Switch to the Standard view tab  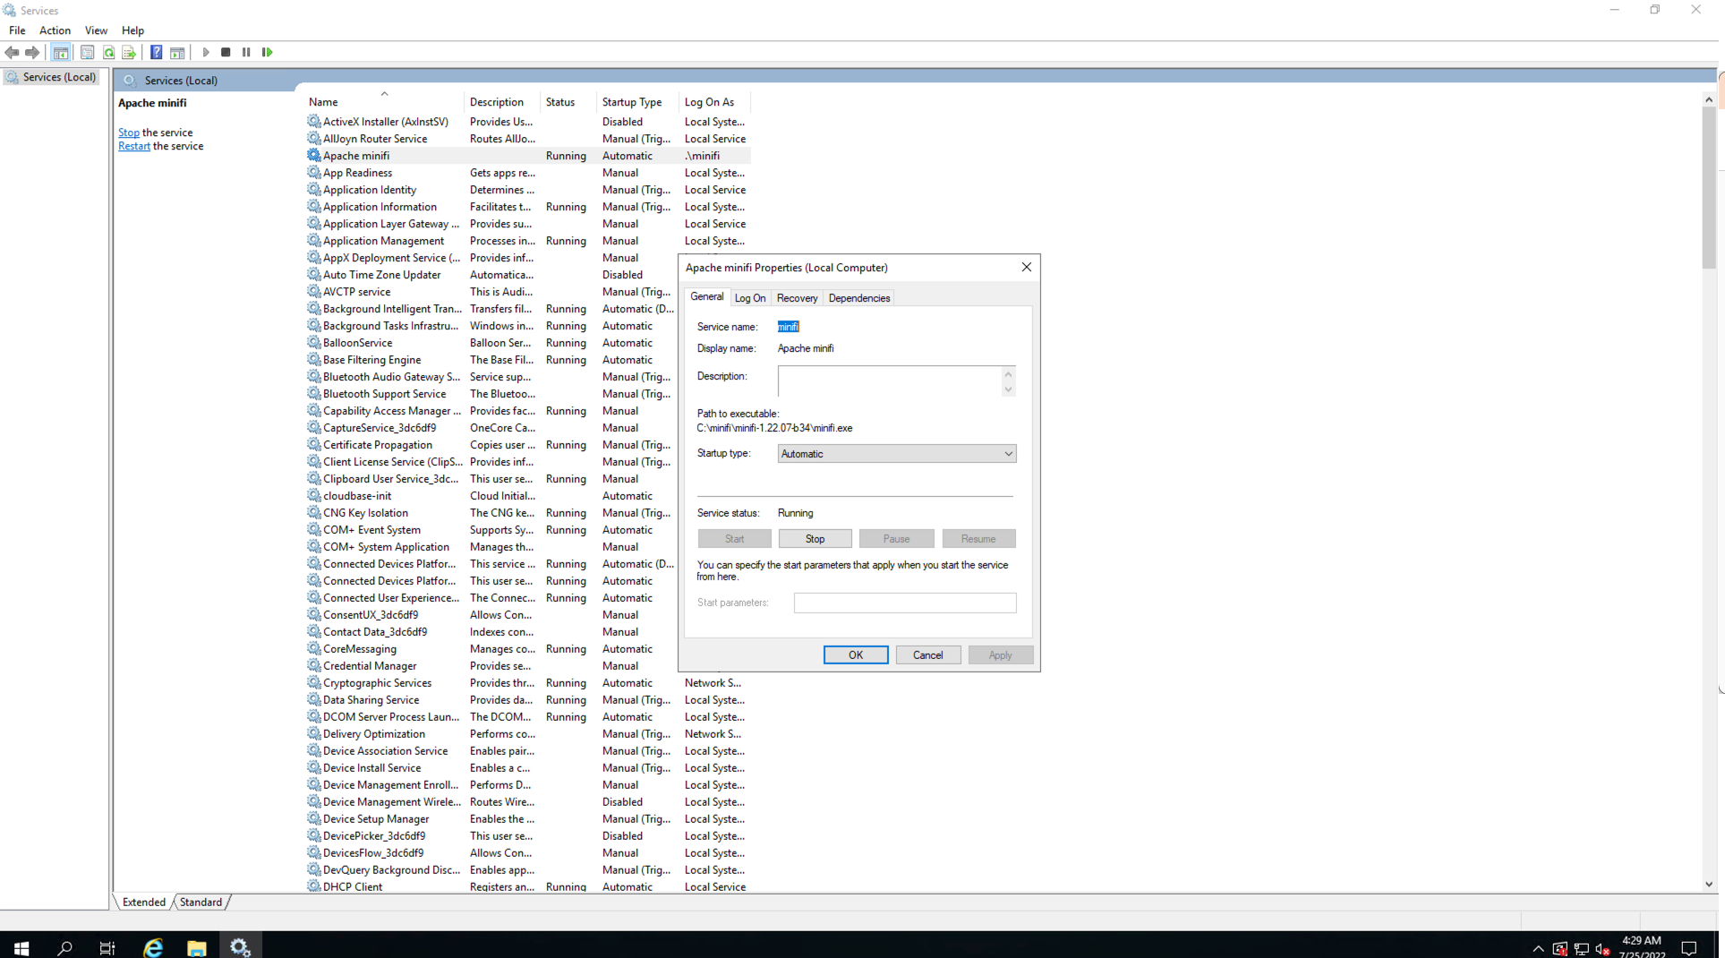point(201,902)
